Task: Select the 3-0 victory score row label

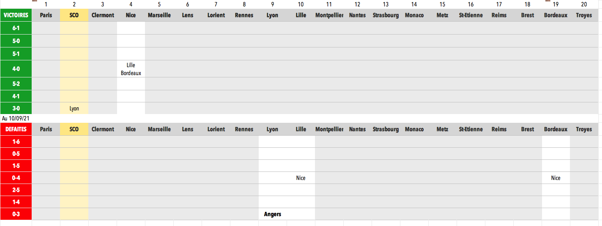Action: coord(16,109)
